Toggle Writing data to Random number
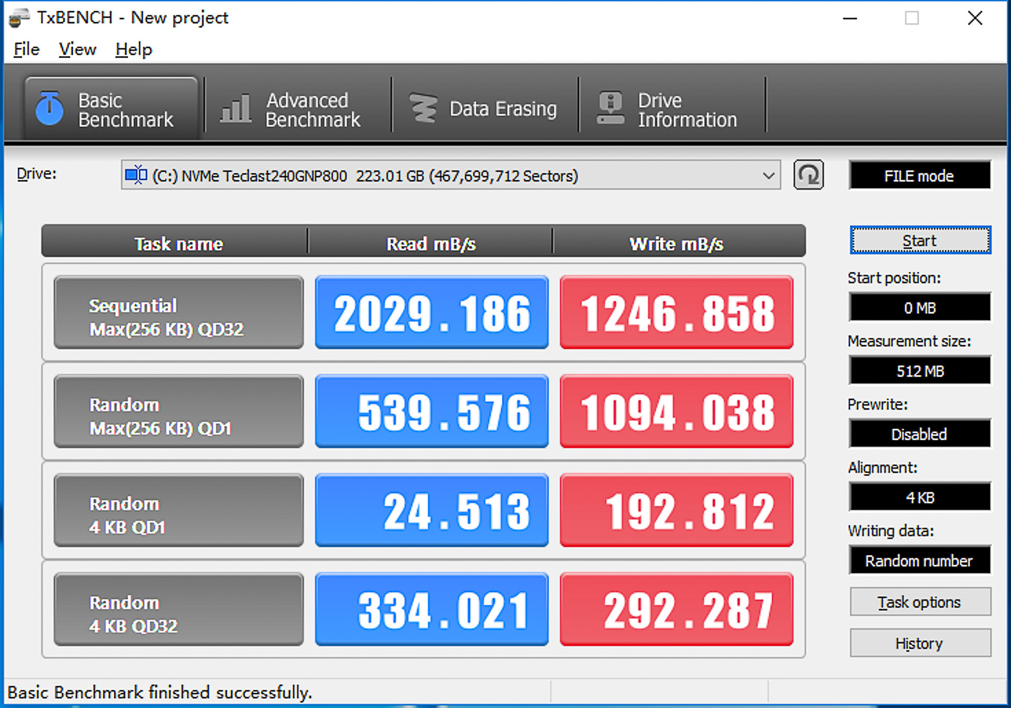 click(x=919, y=560)
